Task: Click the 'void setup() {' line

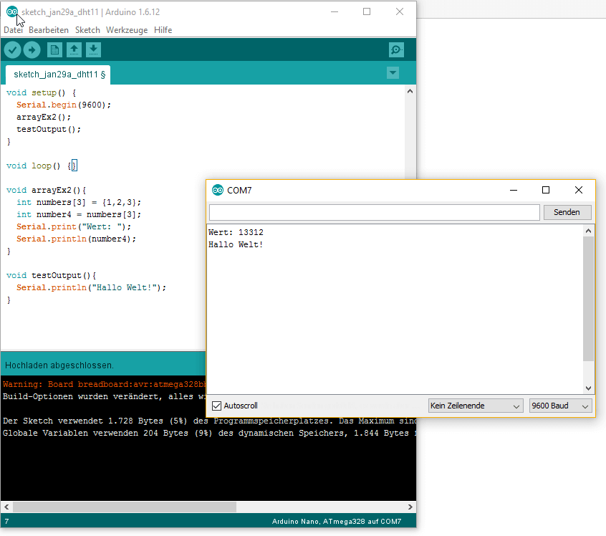Action: pyautogui.click(x=42, y=93)
